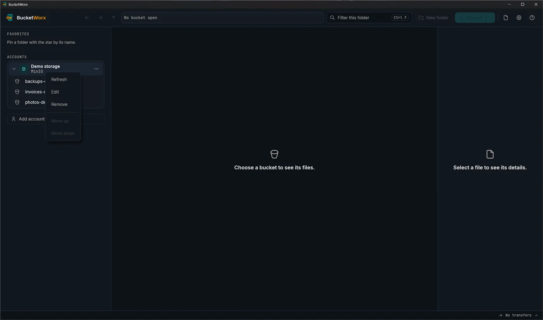Go up one folder level
Image resolution: width=543 pixels, height=320 pixels.
click(x=113, y=18)
